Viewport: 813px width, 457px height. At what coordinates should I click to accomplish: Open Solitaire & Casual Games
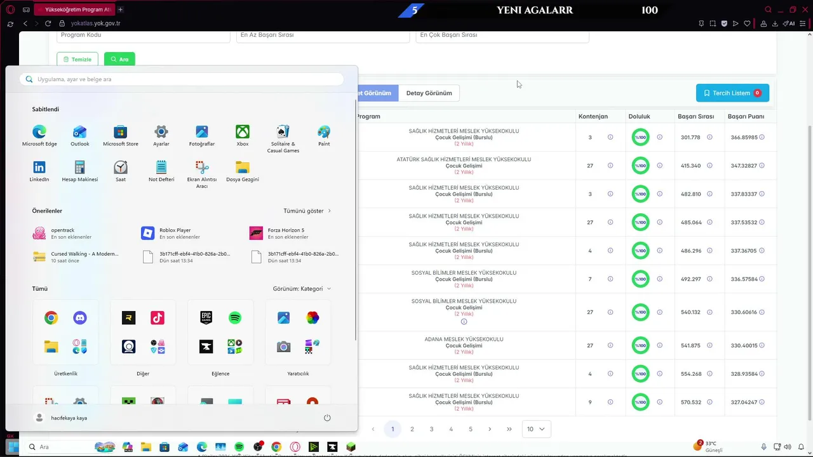click(x=283, y=139)
